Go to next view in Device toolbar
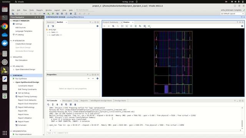Screen dimensions: 246x138 (108, 26)
